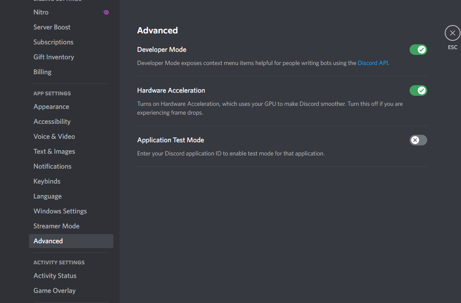
Task: Open Billing settings
Action: tap(42, 72)
